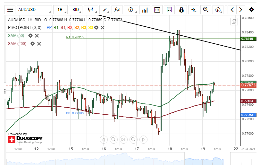Screen dimensions: 260x168
Task: Open SMA (50) settings gear
Action: tap(30, 36)
